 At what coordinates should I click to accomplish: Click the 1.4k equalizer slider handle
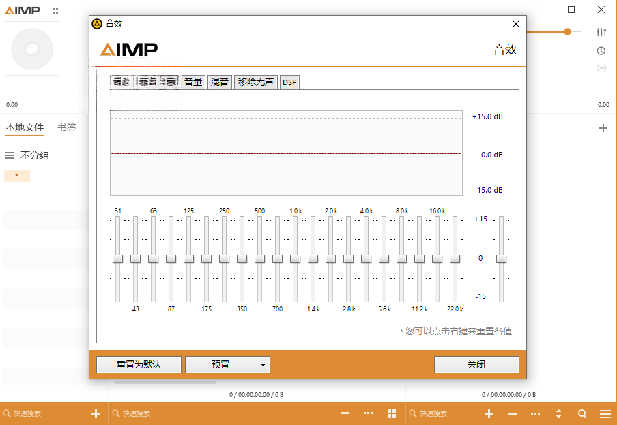313,258
